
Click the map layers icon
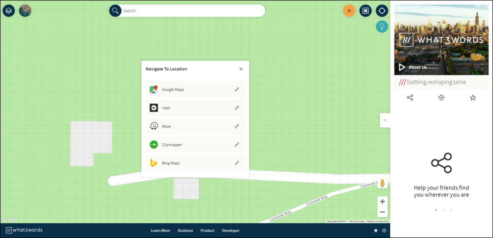tap(8, 10)
